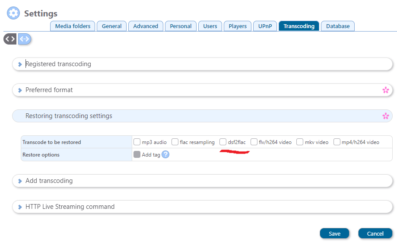Click the Transcode to be restored label
This screenshot has height=243, width=397.
(x=52, y=142)
